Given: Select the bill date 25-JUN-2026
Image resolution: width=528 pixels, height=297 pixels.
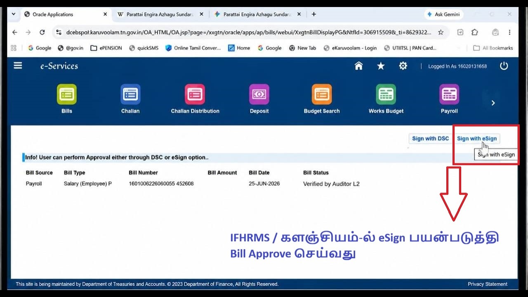Looking at the screenshot, I should (x=264, y=184).
